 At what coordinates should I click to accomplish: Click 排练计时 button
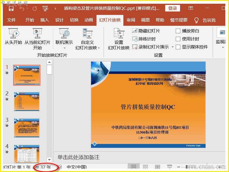[144, 39]
